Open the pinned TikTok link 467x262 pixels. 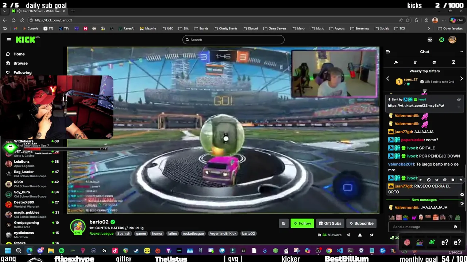click(x=416, y=106)
